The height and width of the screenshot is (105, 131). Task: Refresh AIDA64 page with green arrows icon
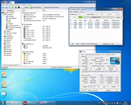coord(13,7)
